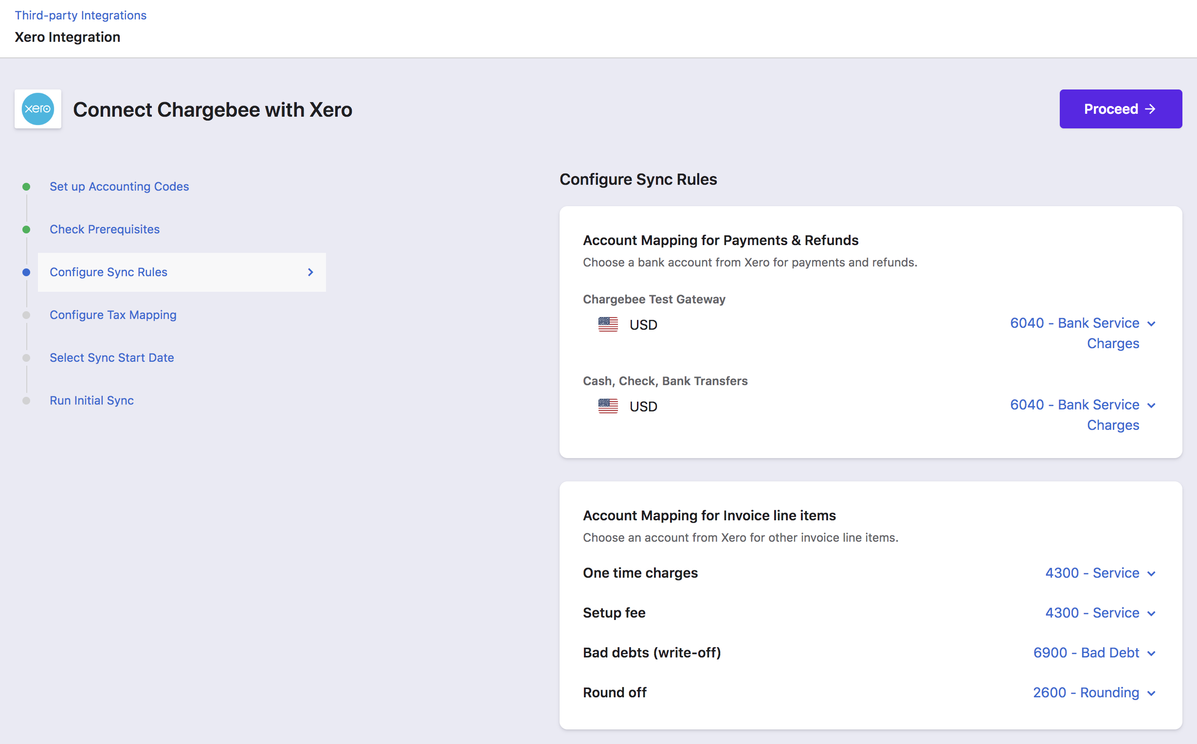Screen dimensions: 1197x744
Task: Click green status dot for Set up Accounting Codes
Action: (27, 187)
